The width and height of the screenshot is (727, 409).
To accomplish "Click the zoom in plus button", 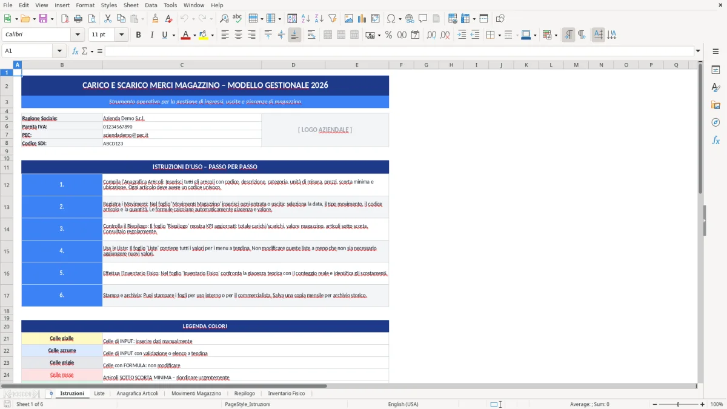I will (702, 404).
